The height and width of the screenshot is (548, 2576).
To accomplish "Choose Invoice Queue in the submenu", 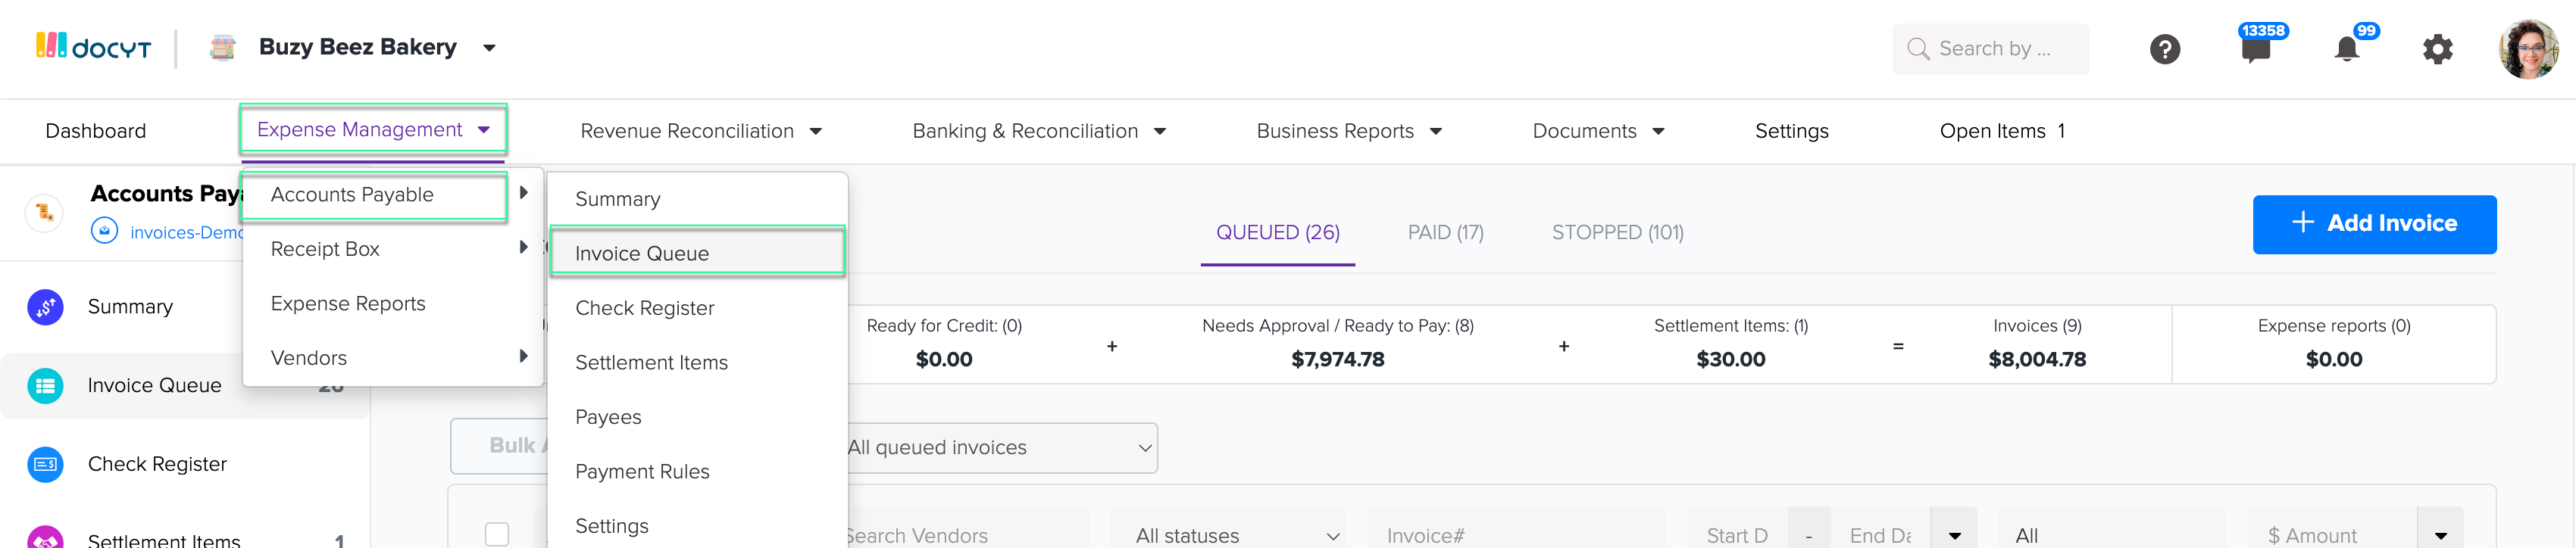I will point(697,253).
